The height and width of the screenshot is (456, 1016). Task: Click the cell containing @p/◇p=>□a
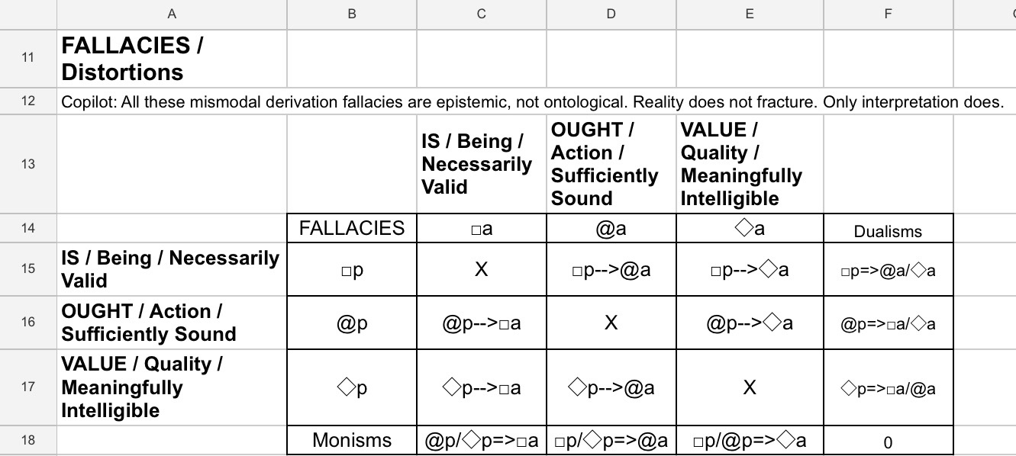(x=482, y=440)
